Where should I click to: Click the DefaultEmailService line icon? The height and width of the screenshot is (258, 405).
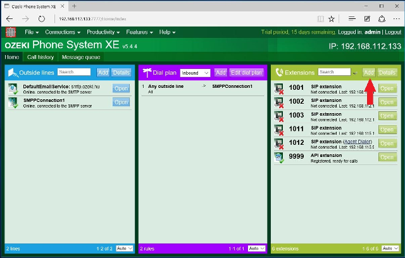13,89
